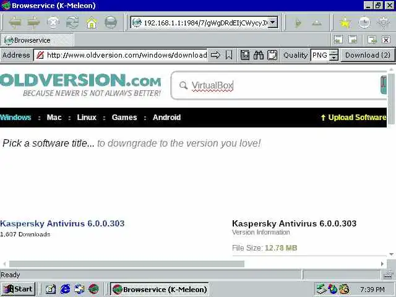396x297 pixels.
Task: Click Browservice (K-Meleon) taskbar button
Action: tap(160, 289)
